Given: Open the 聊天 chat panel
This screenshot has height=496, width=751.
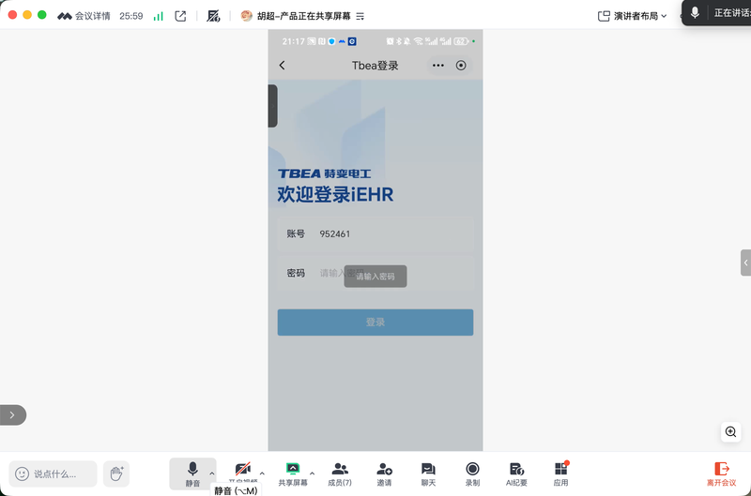Looking at the screenshot, I should [x=428, y=474].
